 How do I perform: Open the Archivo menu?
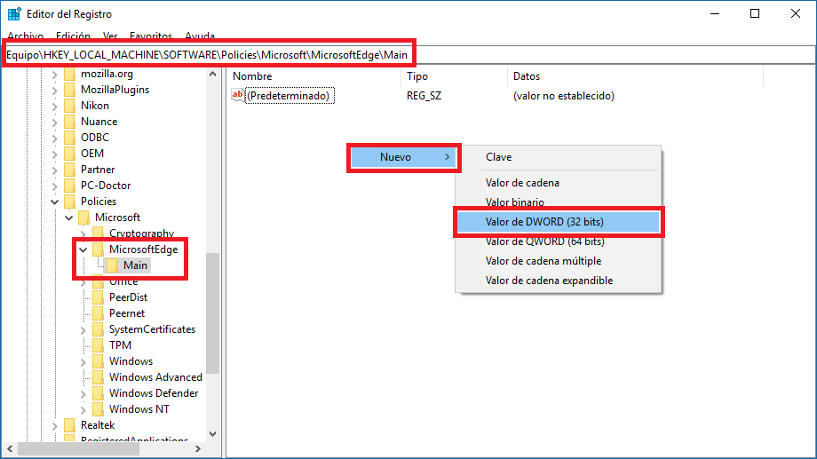26,36
